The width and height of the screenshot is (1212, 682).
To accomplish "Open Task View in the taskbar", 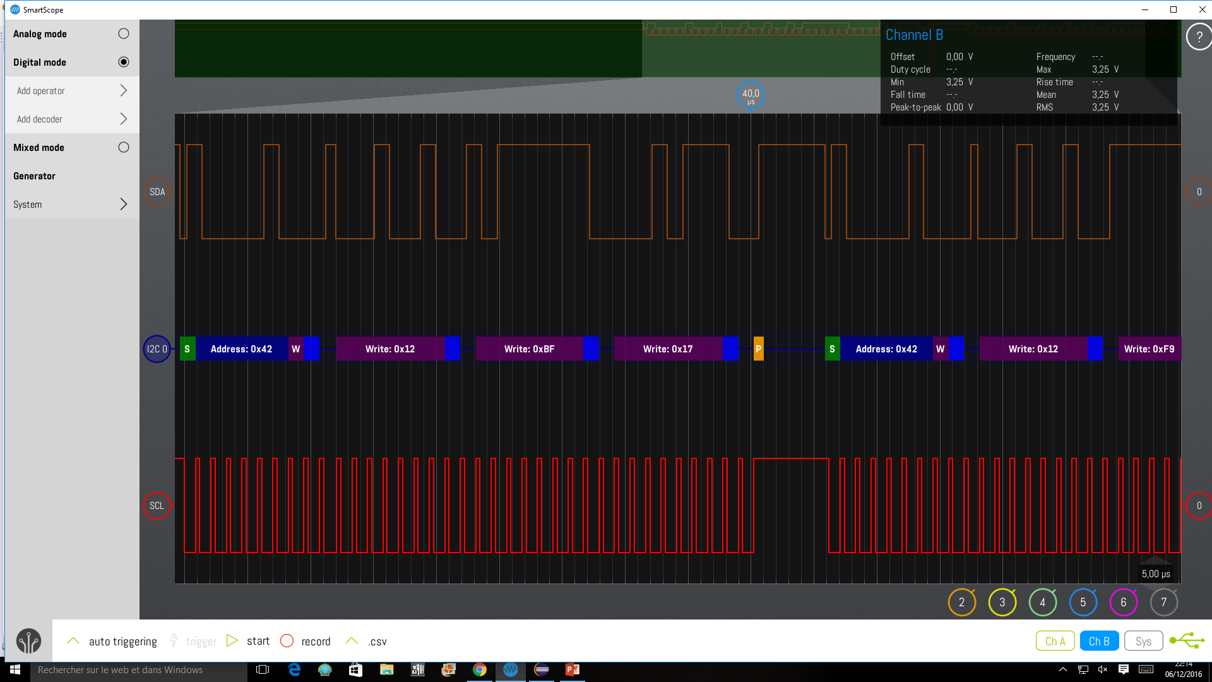I will pos(263,669).
